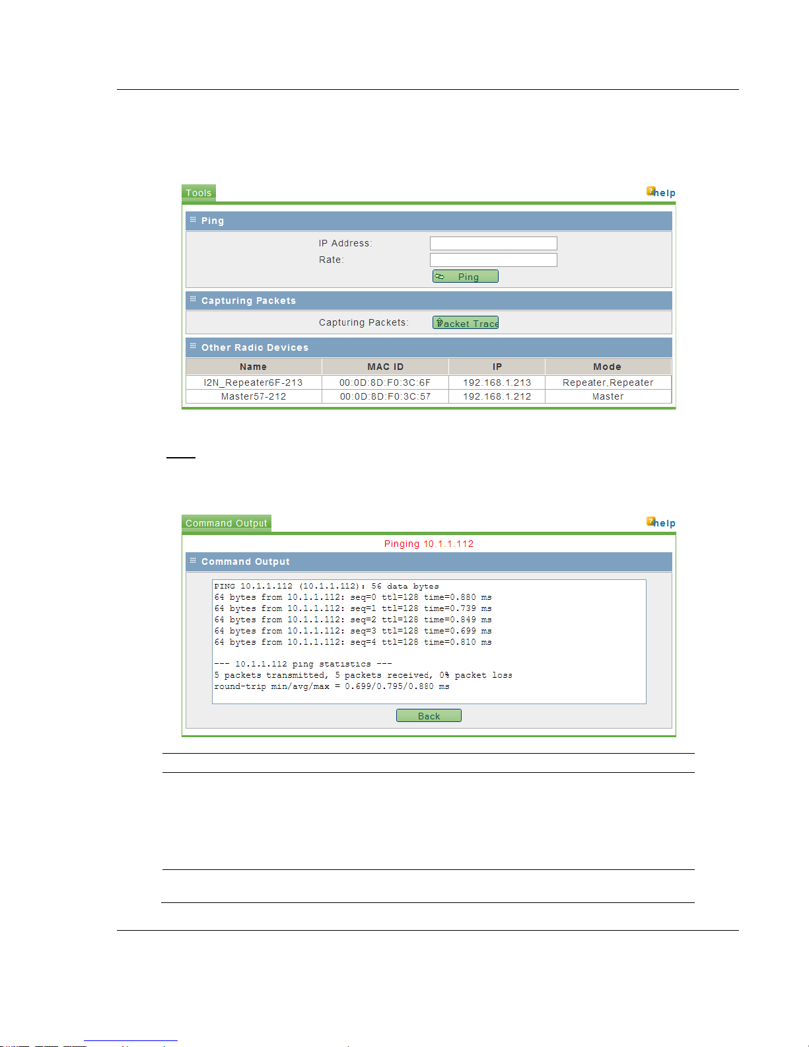Click the Mode column header
The image size is (809, 1047).
(x=607, y=367)
